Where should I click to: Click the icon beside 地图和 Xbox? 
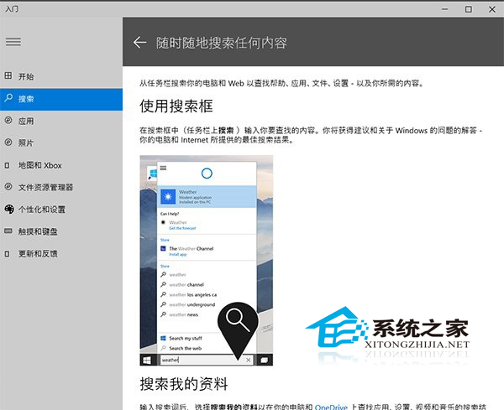click(7, 165)
